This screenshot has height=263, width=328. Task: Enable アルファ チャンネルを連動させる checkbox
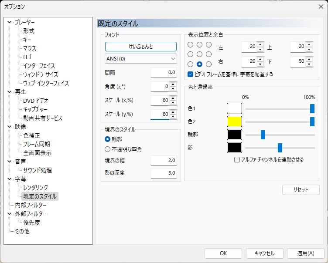(237, 160)
